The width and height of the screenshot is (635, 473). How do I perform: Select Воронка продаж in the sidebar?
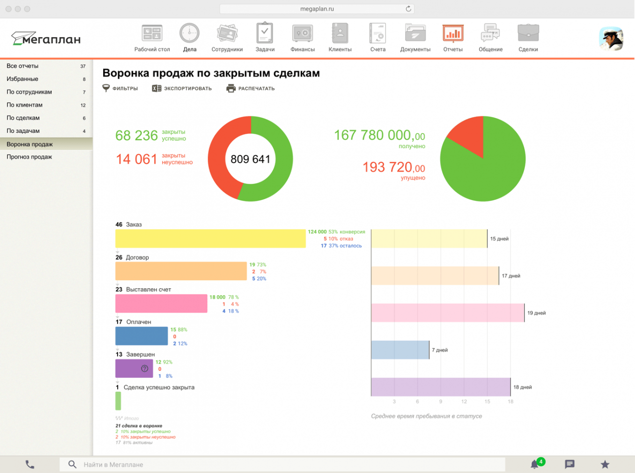pos(46,144)
